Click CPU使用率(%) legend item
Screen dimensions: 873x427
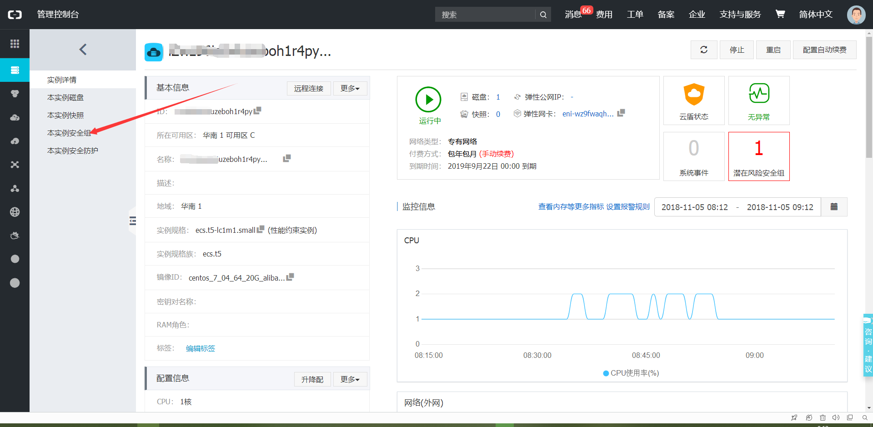(x=631, y=373)
